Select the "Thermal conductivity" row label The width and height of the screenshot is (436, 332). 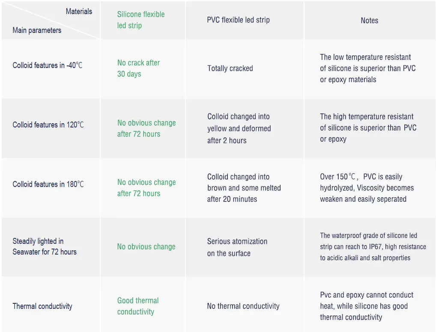coord(42,306)
